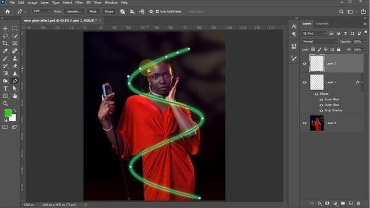Click the share icon at top right
Screen dimensions: 370x208
[x=363, y=12]
